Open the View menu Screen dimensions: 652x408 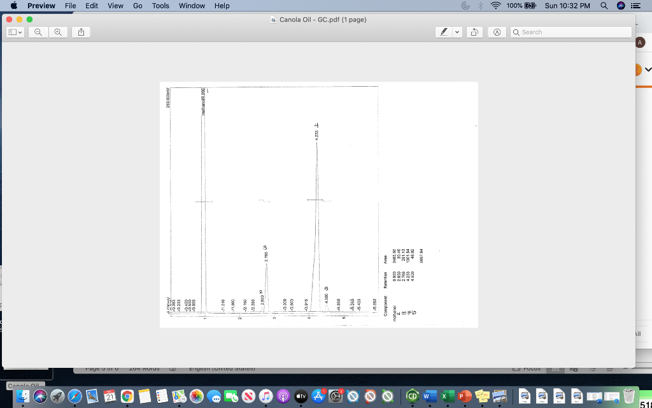(x=115, y=5)
